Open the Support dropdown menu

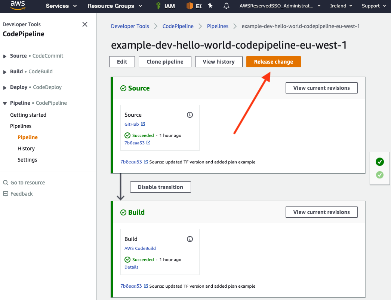coord(373,6)
